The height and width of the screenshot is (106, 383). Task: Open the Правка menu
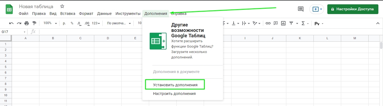[39, 14]
